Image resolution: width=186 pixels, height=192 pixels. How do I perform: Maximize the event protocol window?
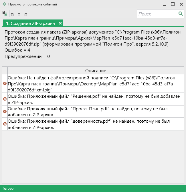pyautogui.click(x=173, y=4)
